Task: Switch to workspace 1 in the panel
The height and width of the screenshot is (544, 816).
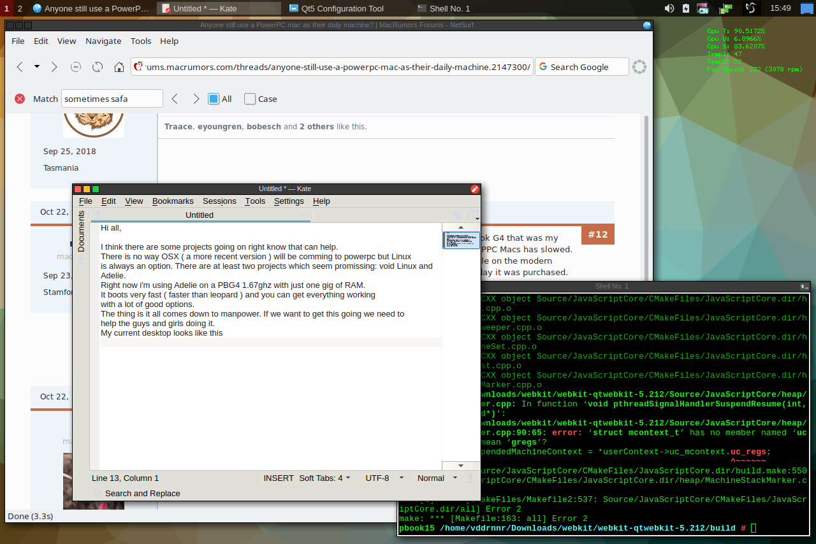Action: (6, 8)
